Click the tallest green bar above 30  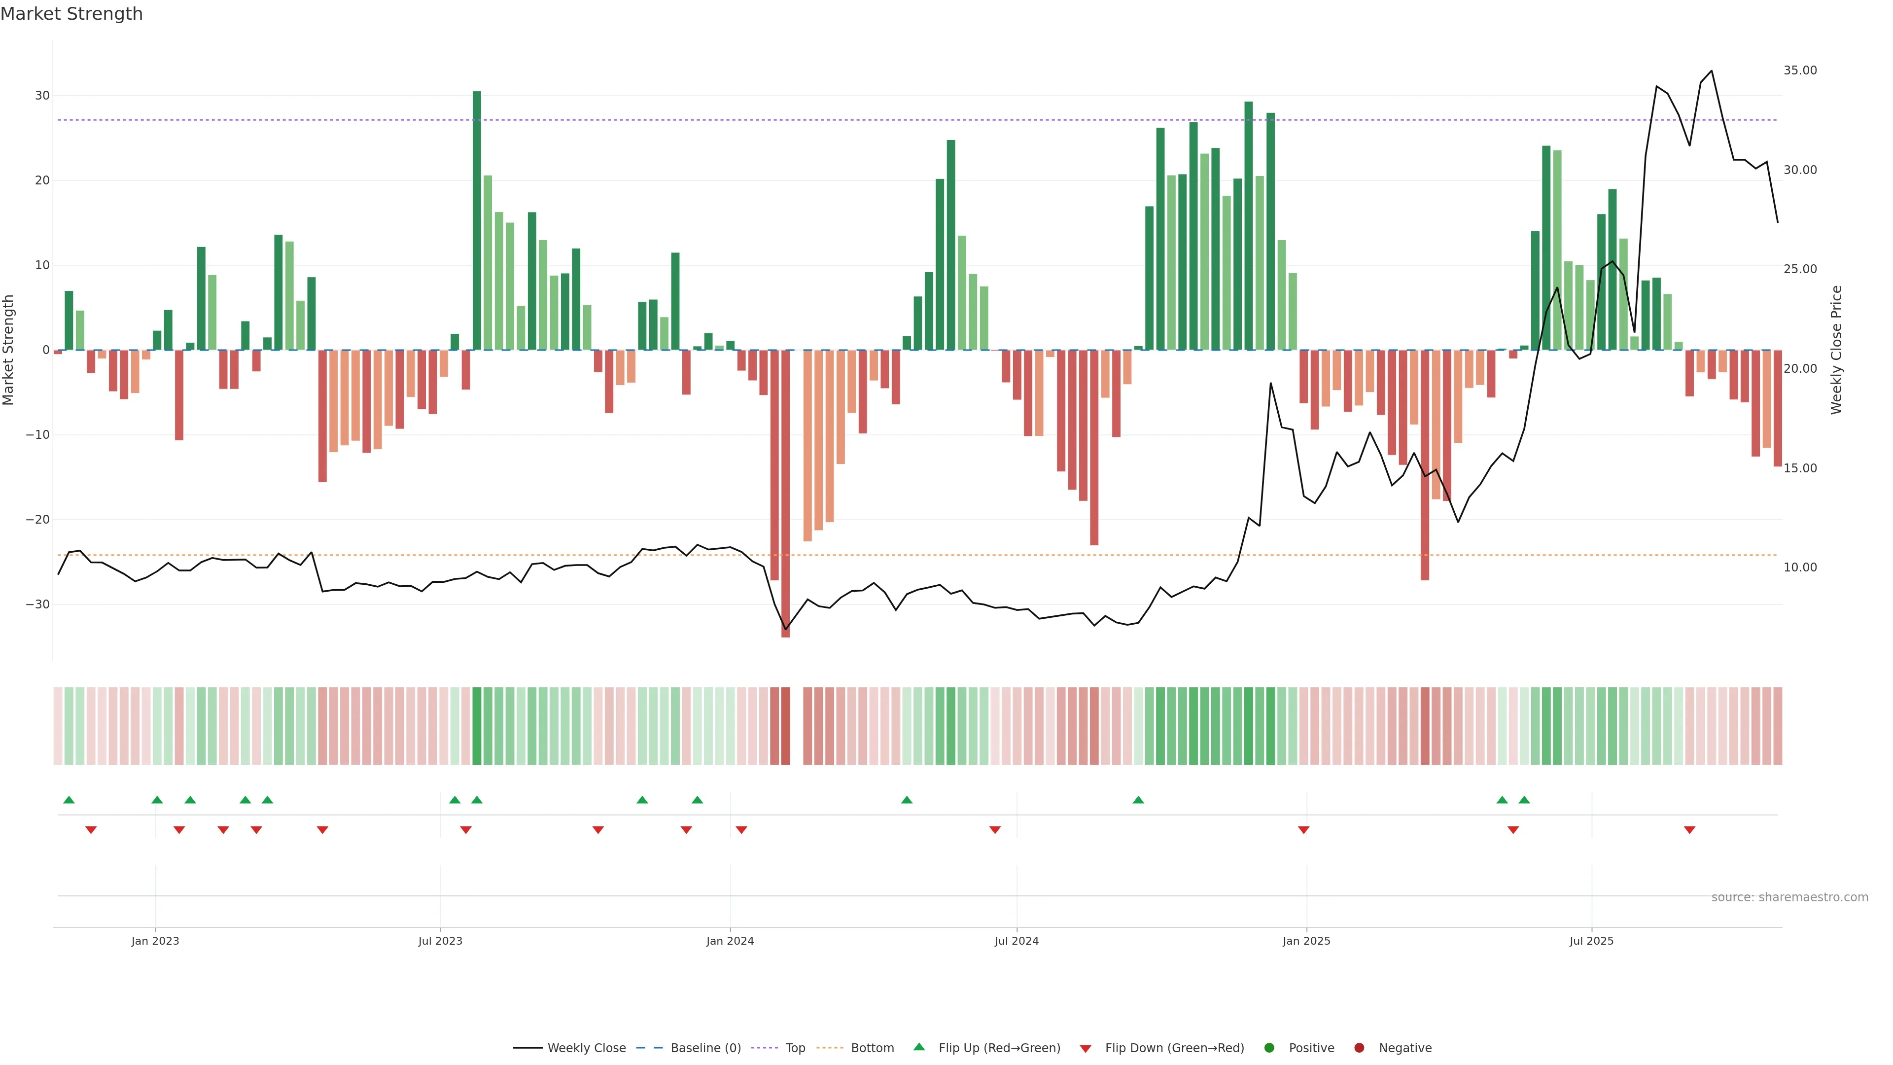477,220
